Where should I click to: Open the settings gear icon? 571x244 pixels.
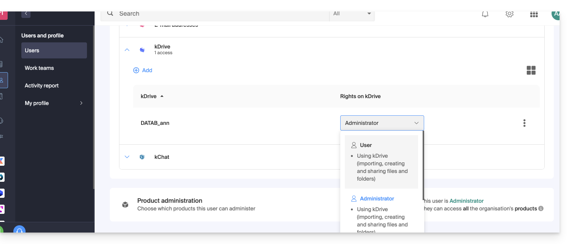[x=509, y=14]
